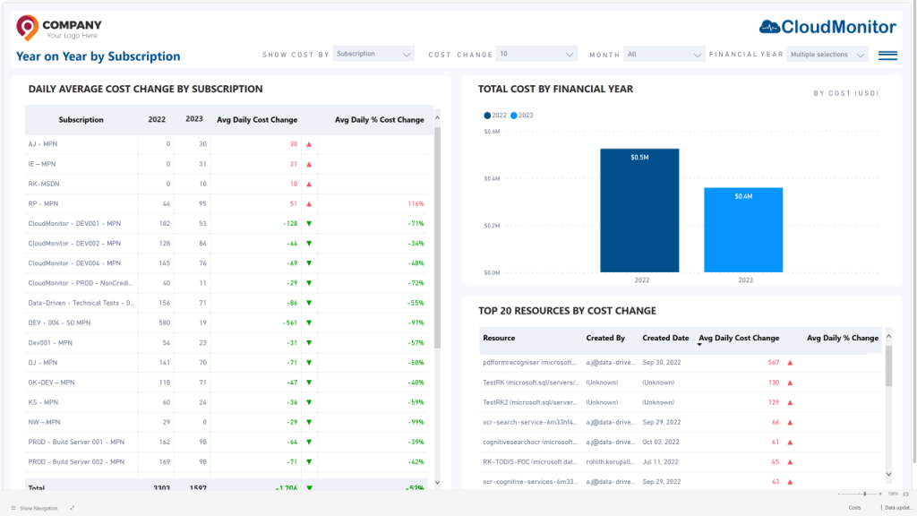Image resolution: width=917 pixels, height=516 pixels.
Task: Click the Sep 30, 2022 created date
Action: point(662,363)
